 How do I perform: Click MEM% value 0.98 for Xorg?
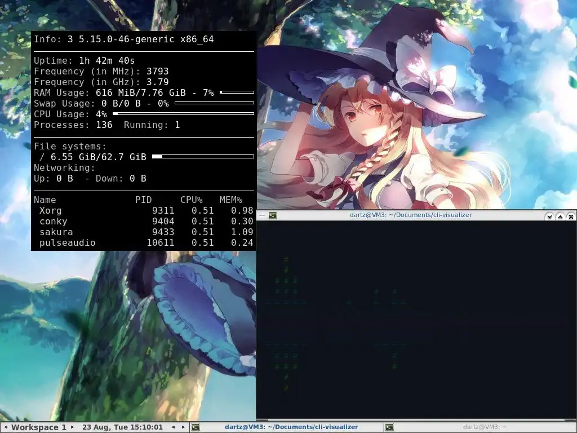[x=242, y=211]
